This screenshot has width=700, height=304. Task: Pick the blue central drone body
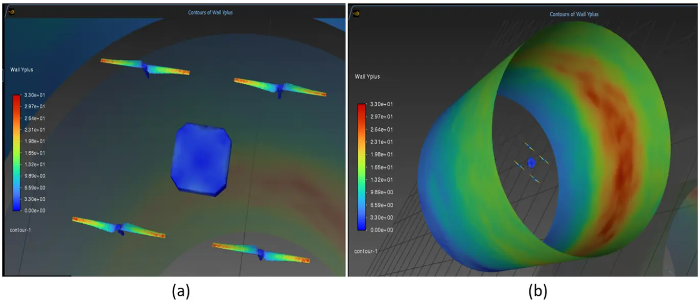click(201, 159)
